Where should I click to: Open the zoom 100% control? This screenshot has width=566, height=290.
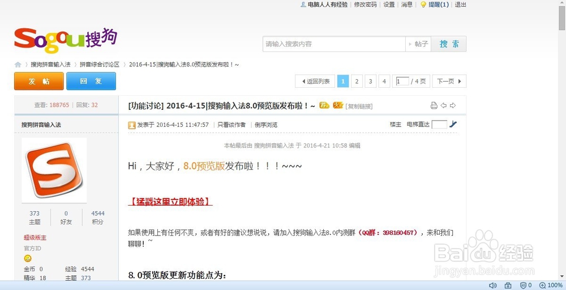(551, 285)
